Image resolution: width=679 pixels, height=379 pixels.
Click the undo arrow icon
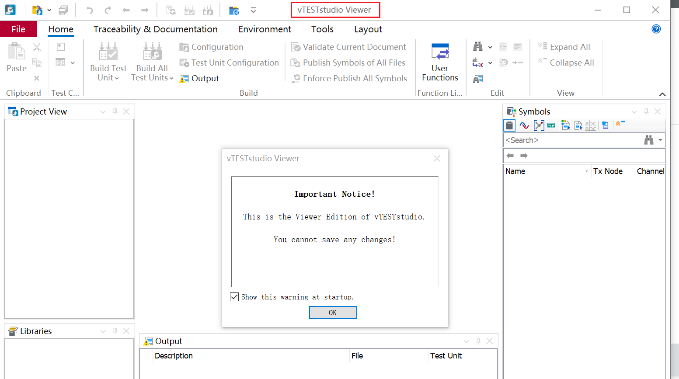89,10
